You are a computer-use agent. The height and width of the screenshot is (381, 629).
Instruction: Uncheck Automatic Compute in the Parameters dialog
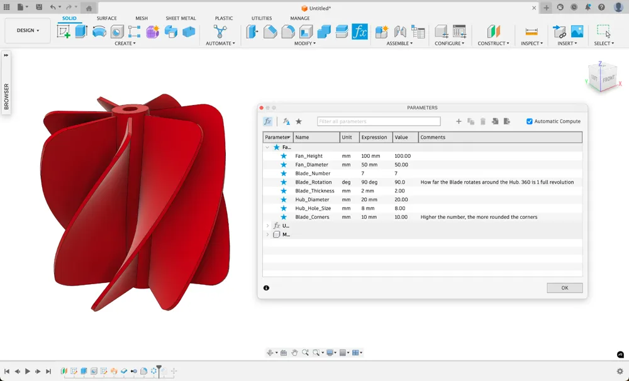point(530,121)
